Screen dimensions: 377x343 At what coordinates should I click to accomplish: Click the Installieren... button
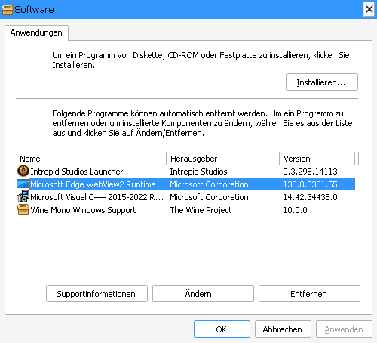pyautogui.click(x=322, y=82)
